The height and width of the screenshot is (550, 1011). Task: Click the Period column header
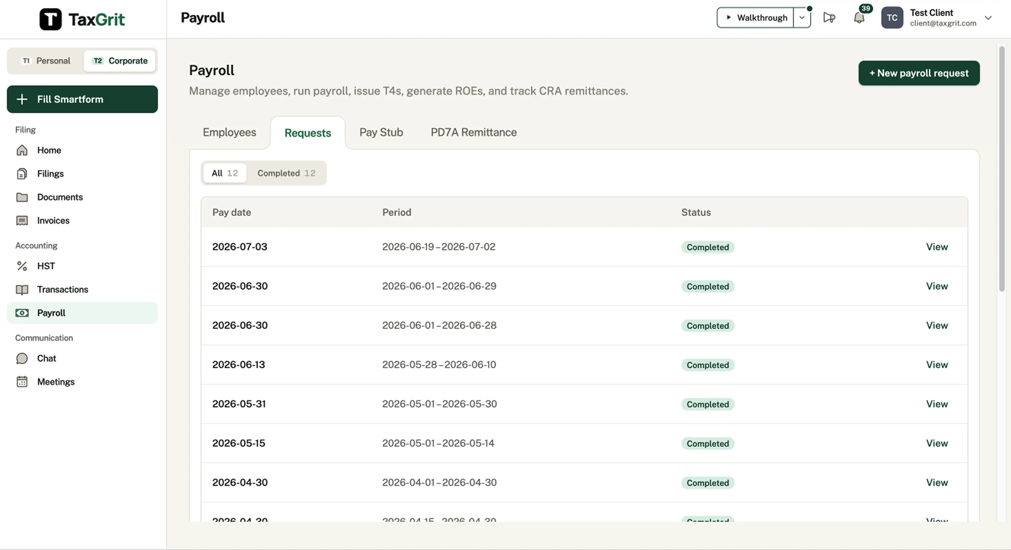(397, 212)
